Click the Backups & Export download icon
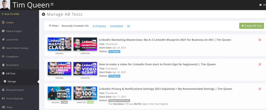Image resolution: width=266 pixels, height=110 pixels. (3, 90)
